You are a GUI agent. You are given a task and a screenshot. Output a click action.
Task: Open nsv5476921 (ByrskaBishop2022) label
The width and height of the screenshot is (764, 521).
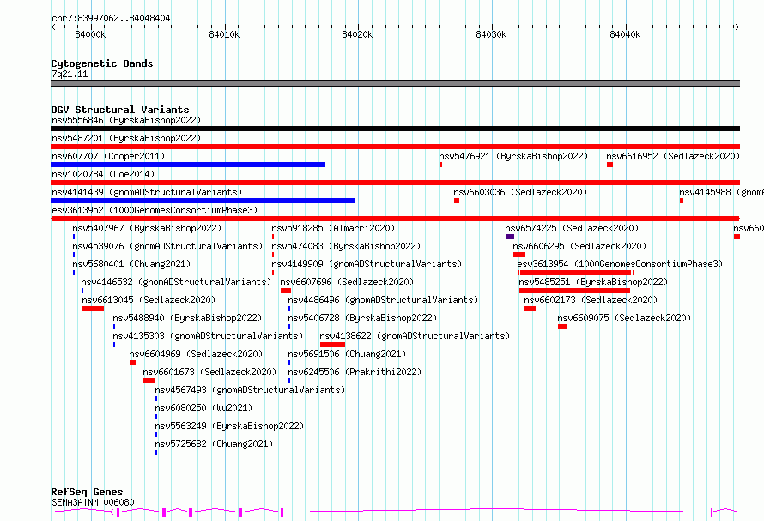point(513,156)
